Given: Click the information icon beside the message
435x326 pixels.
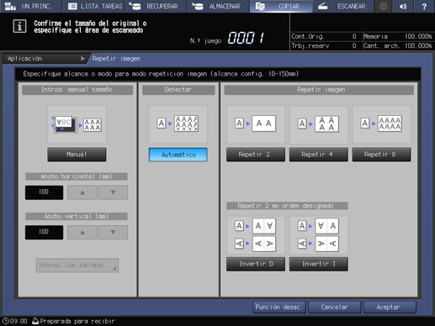Looking at the screenshot, I should coord(19,26).
